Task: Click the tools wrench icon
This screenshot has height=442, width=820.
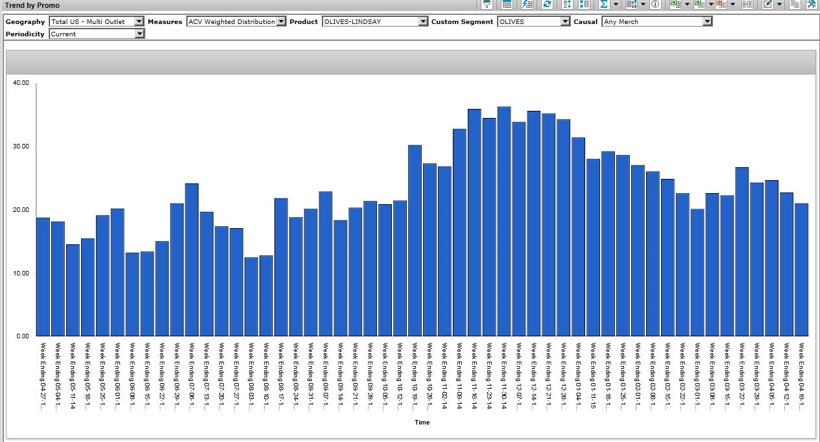Action: click(812, 5)
